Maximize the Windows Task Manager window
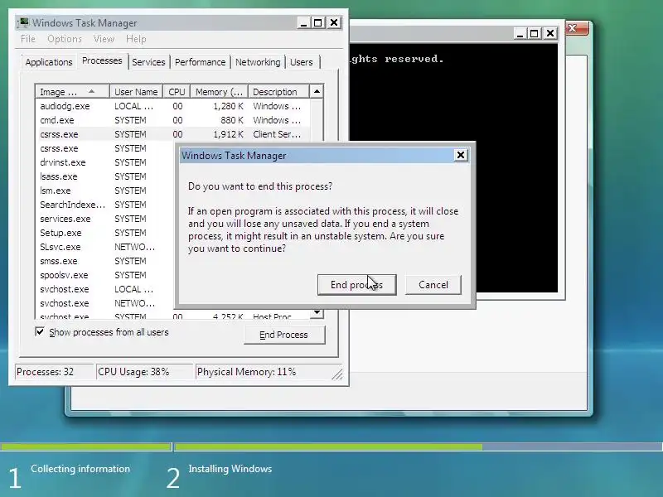This screenshot has height=497, width=663. [318, 22]
